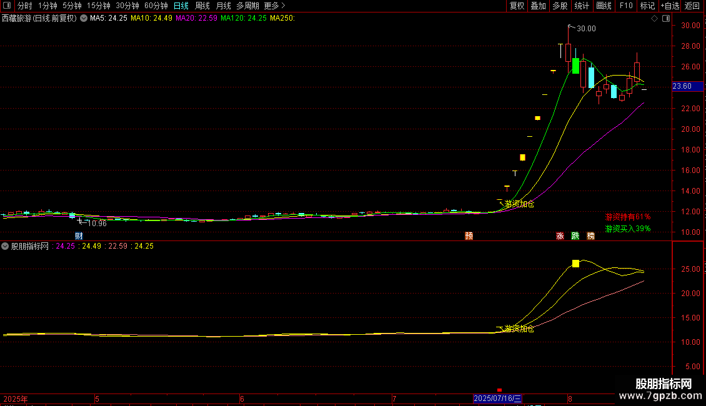
Task: Switch to 月线 monthly chart
Action: coord(223,6)
